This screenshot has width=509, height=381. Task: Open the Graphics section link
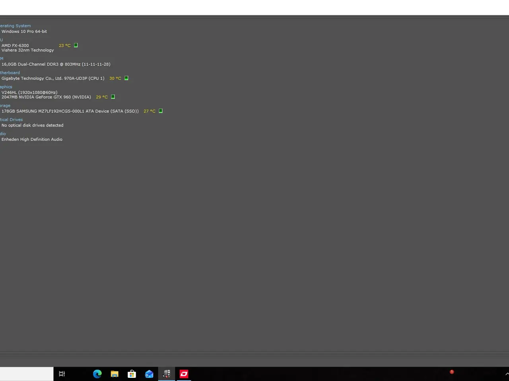point(6,87)
